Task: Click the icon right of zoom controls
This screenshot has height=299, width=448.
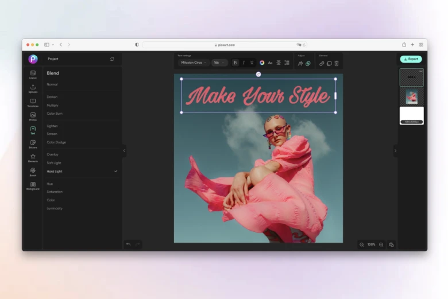Action: pos(392,244)
